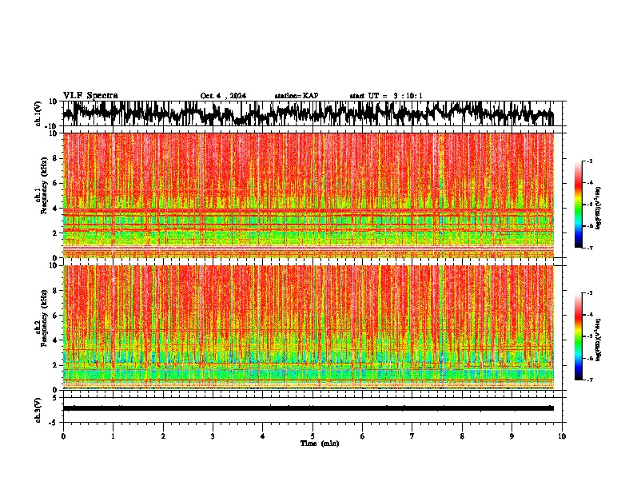The height and width of the screenshot is (489, 633).
Task: Click the 'ch.1(V)' waveform axis label
Action: click(x=38, y=113)
